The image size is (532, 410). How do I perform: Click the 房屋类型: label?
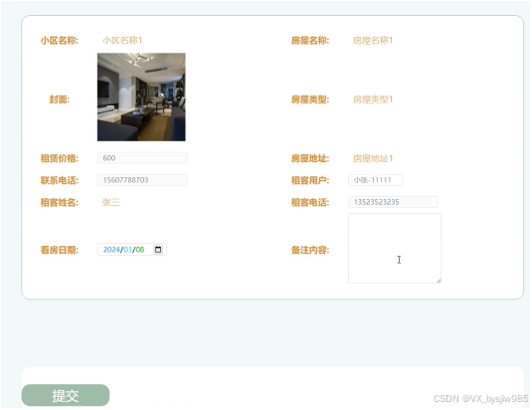[x=310, y=100]
